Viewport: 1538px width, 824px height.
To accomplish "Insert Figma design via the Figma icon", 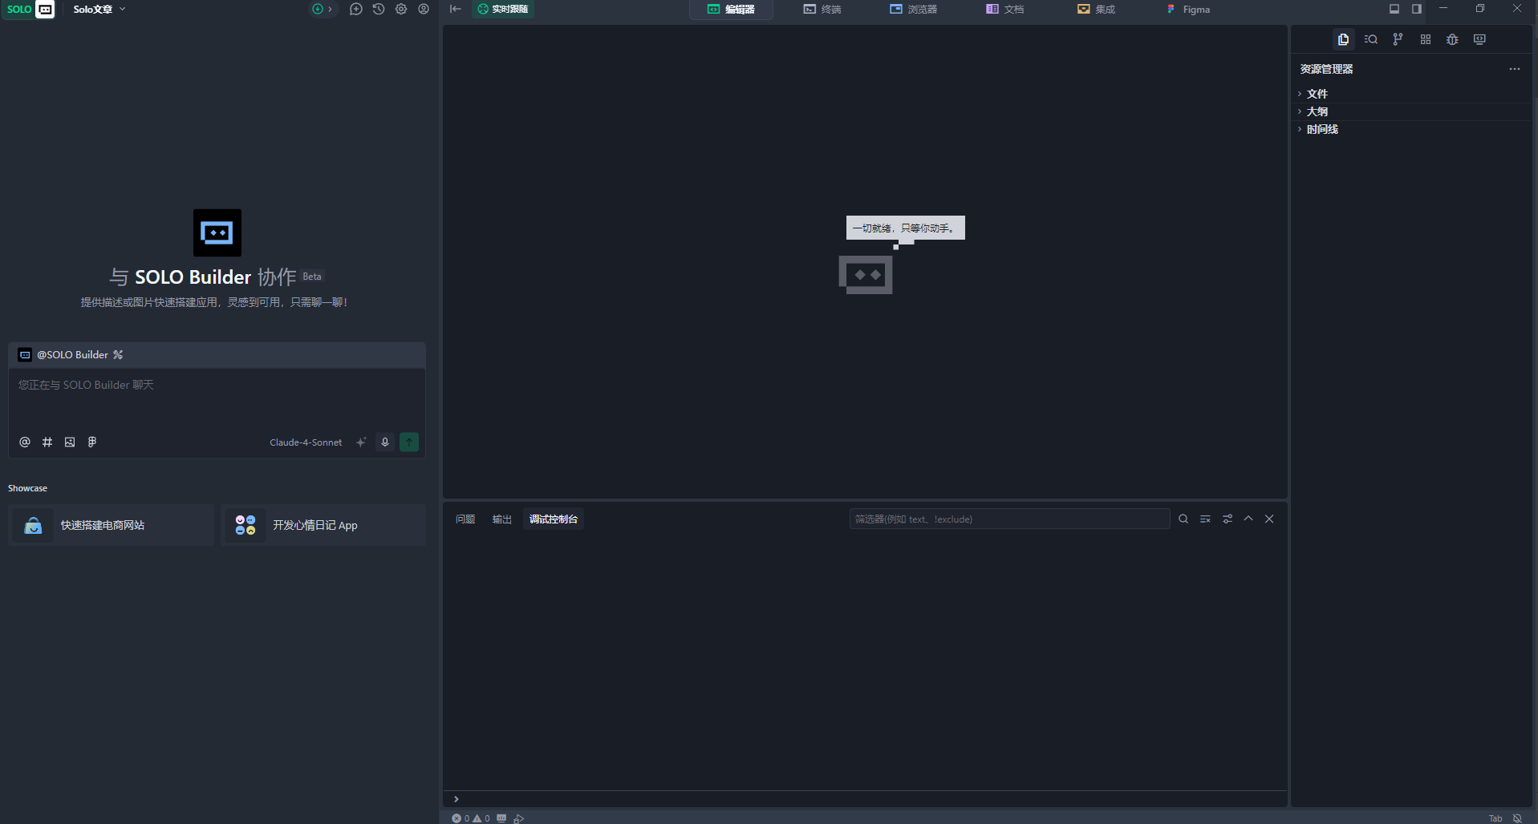I will 92,442.
